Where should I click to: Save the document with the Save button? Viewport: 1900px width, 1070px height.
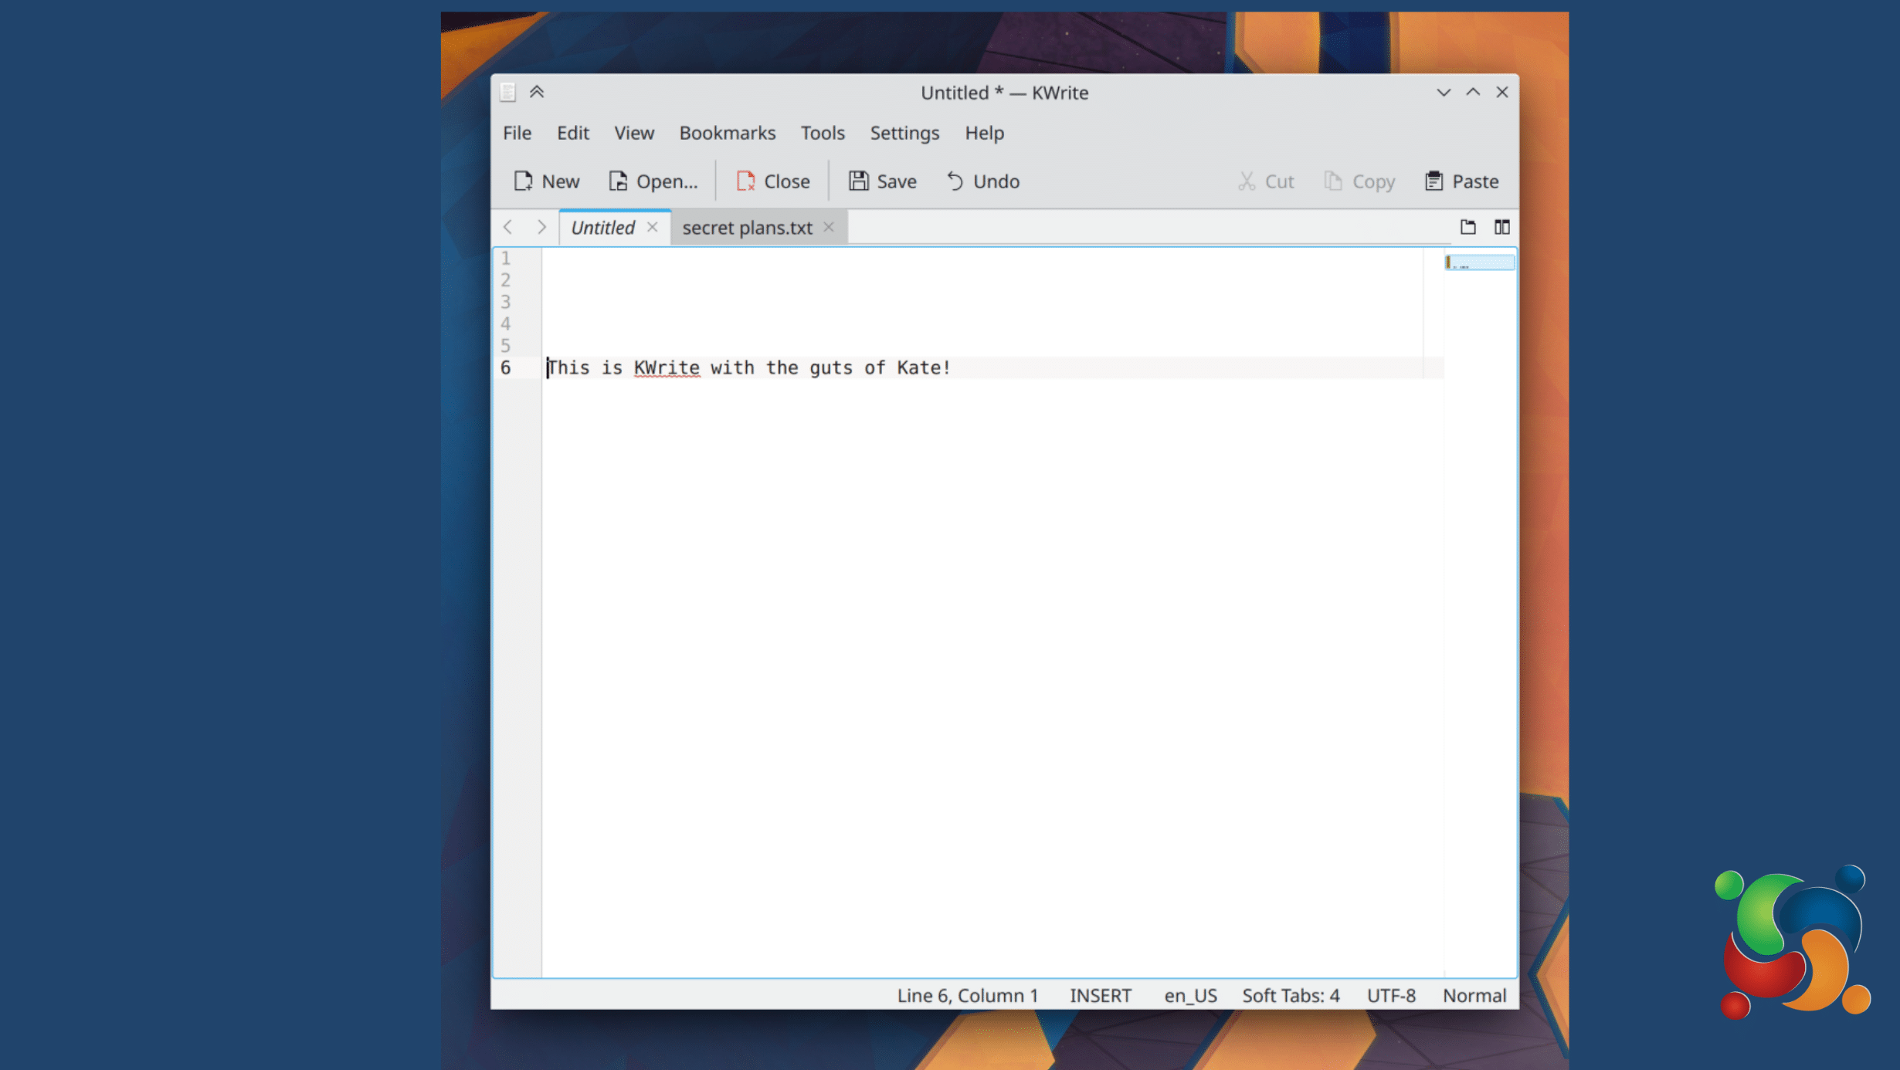pos(883,181)
